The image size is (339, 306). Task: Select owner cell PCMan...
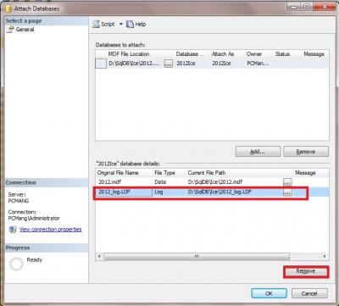(258, 64)
